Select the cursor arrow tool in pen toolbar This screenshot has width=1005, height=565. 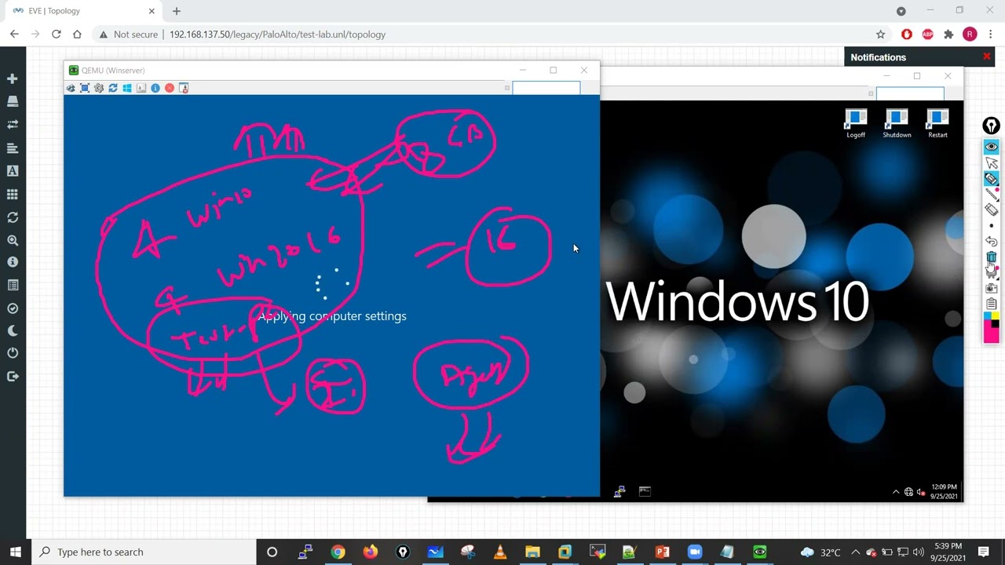click(992, 162)
